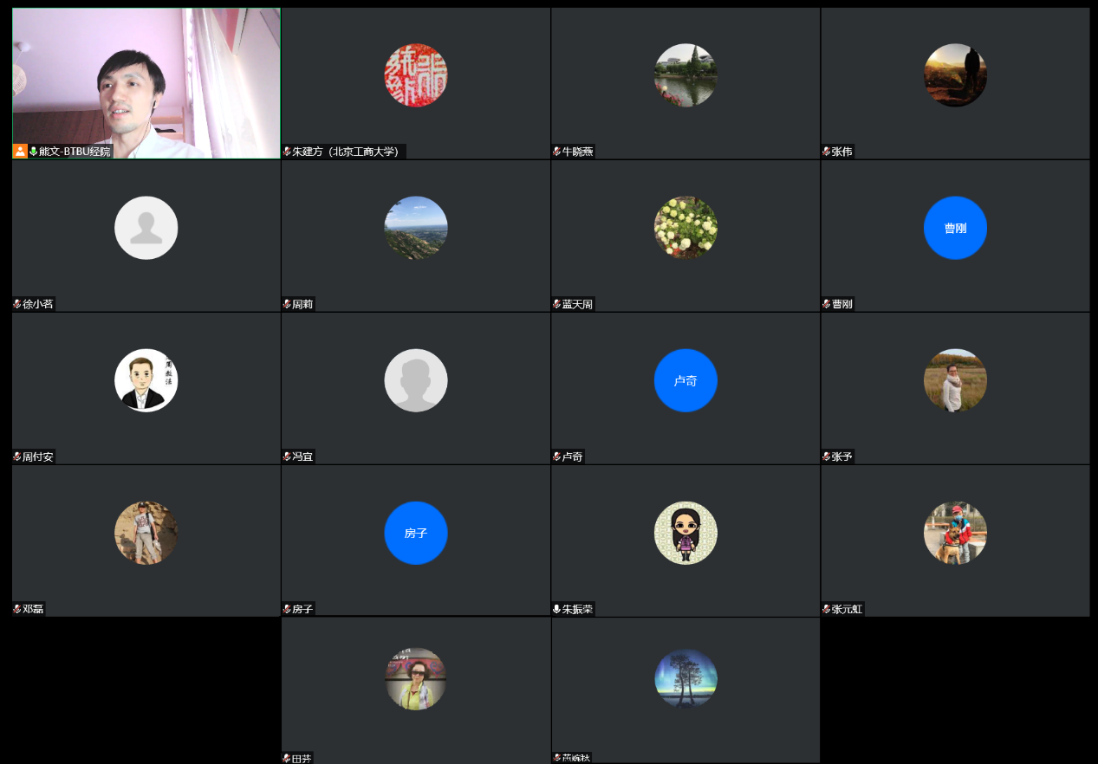Click the muted mic icon beside 牛晓燕
The width and height of the screenshot is (1098, 764).
pyautogui.click(x=557, y=152)
